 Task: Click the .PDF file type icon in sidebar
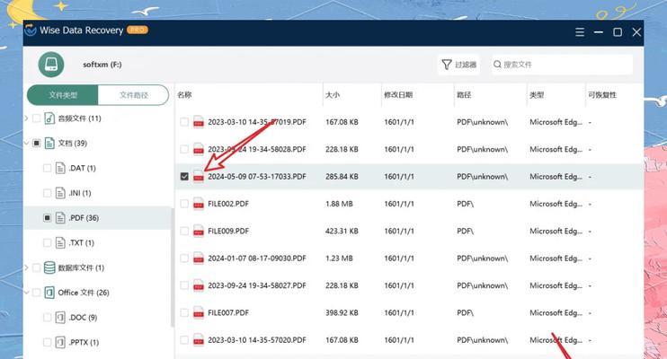coord(60,218)
